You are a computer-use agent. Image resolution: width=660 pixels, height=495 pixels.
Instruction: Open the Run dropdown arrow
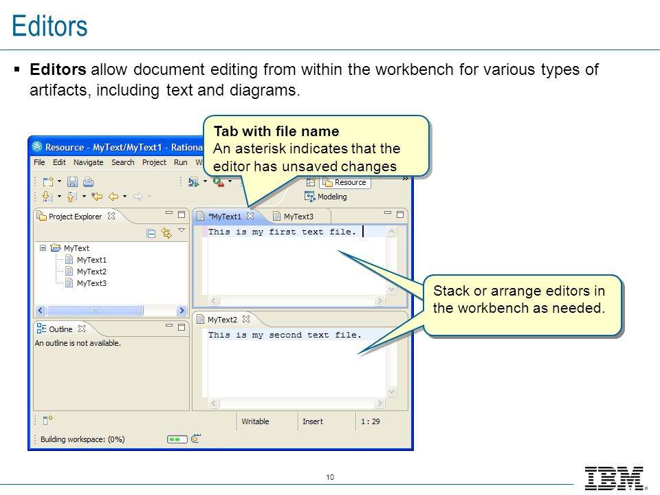pyautogui.click(x=205, y=181)
